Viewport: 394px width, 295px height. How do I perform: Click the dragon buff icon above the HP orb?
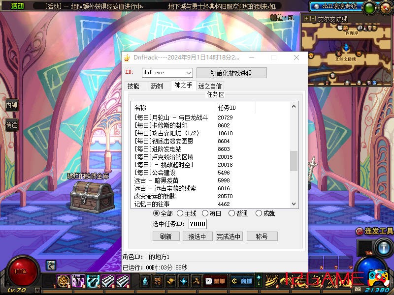click(51, 265)
